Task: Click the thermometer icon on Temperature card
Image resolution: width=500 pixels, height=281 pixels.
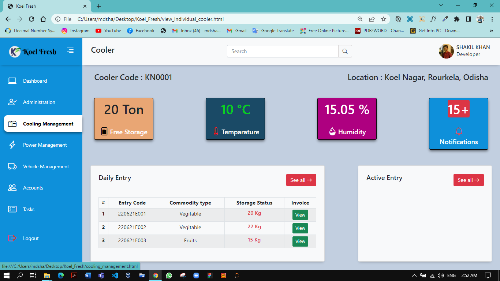Action: (x=216, y=132)
